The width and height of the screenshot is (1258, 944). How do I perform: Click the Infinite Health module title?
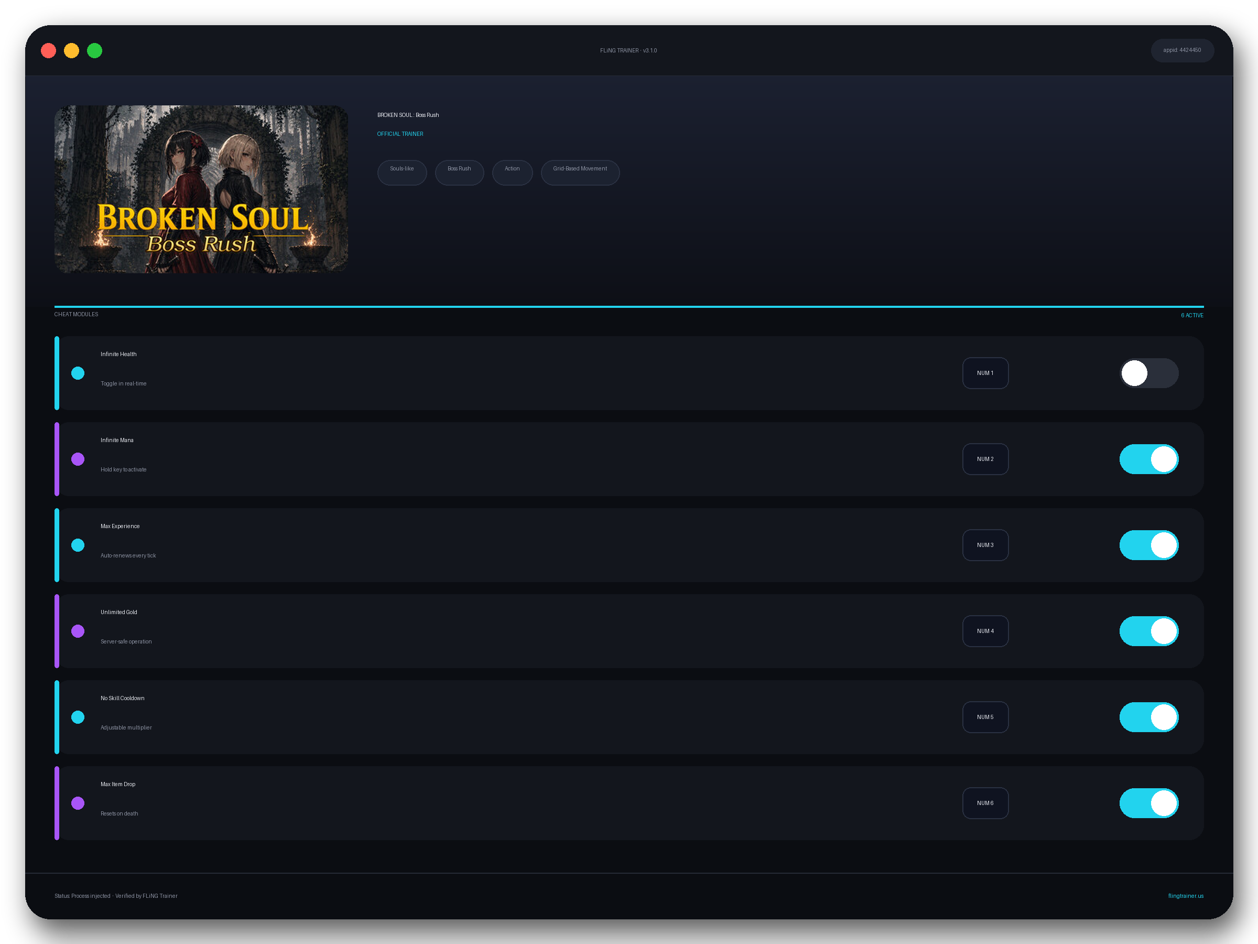coord(118,354)
